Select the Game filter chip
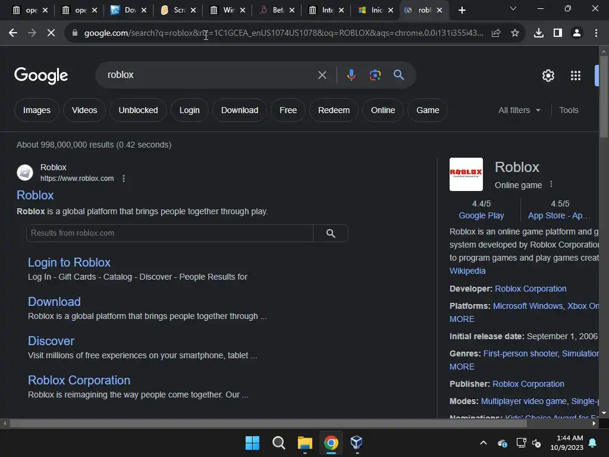This screenshot has height=457, width=609. [x=428, y=110]
